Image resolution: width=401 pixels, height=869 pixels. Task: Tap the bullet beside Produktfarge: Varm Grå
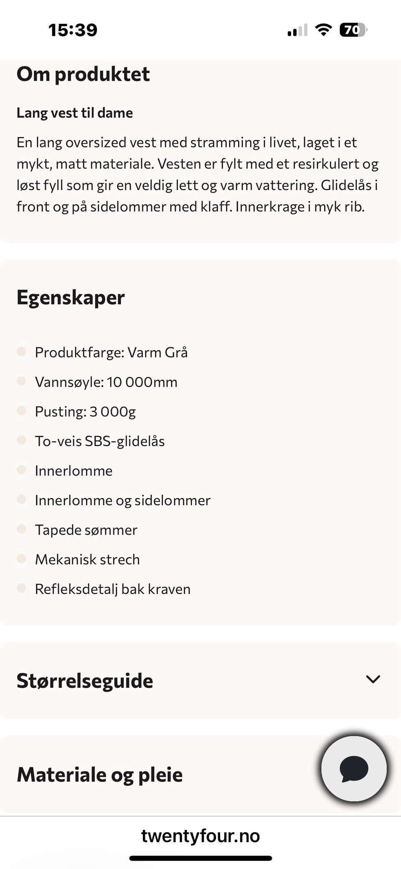coord(21,352)
